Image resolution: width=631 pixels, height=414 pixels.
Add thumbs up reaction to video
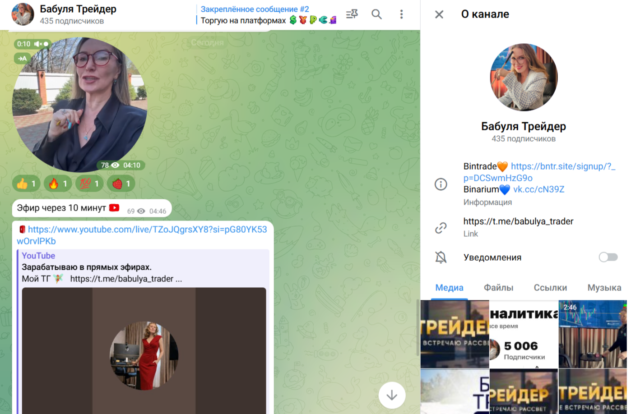tap(26, 184)
